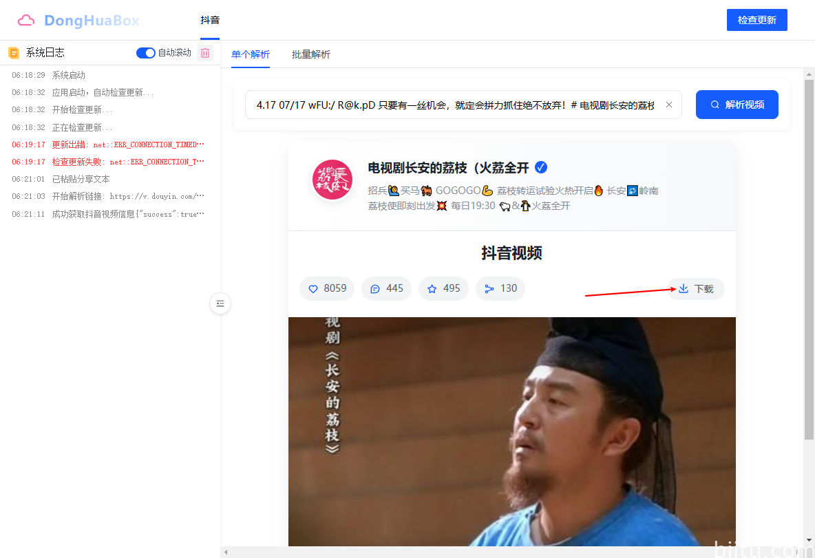Viewport: 815px width, 558px height.
Task: Collapse the log sidebar with the handle icon
Action: coord(220,303)
